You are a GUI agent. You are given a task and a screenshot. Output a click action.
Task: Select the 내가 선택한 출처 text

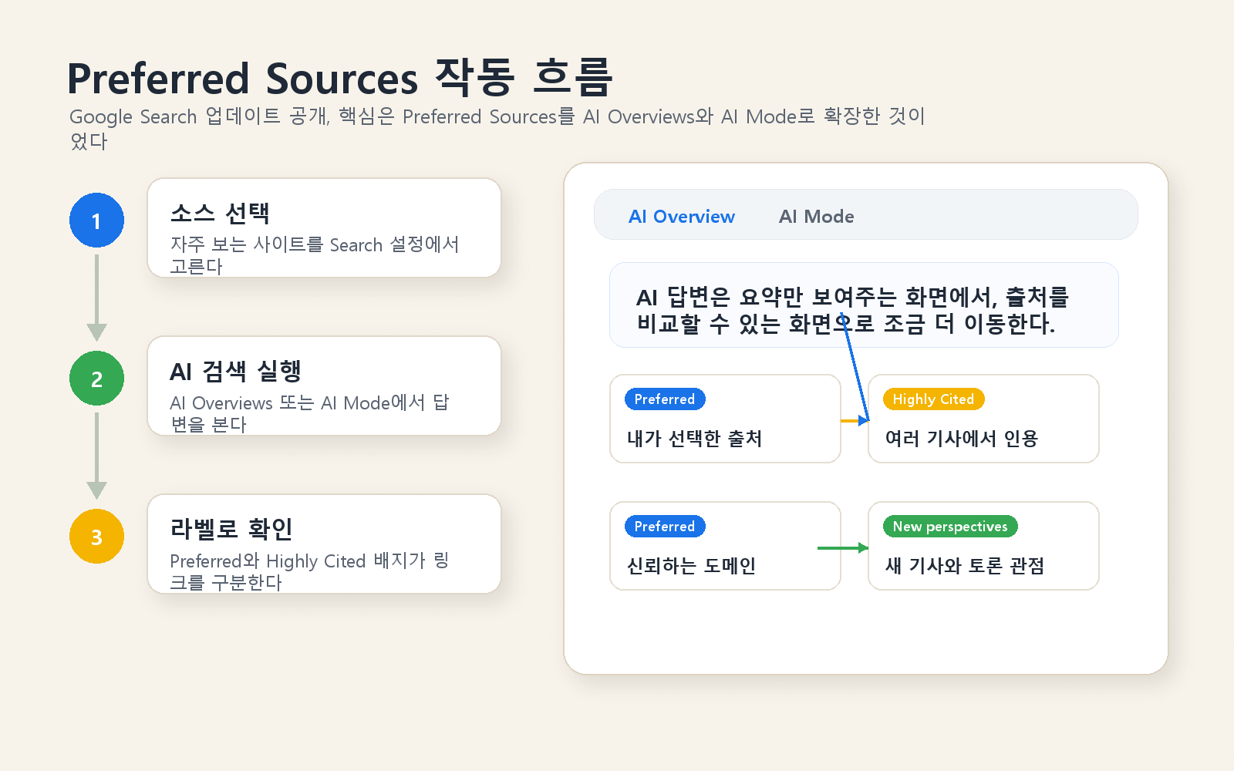coord(695,439)
